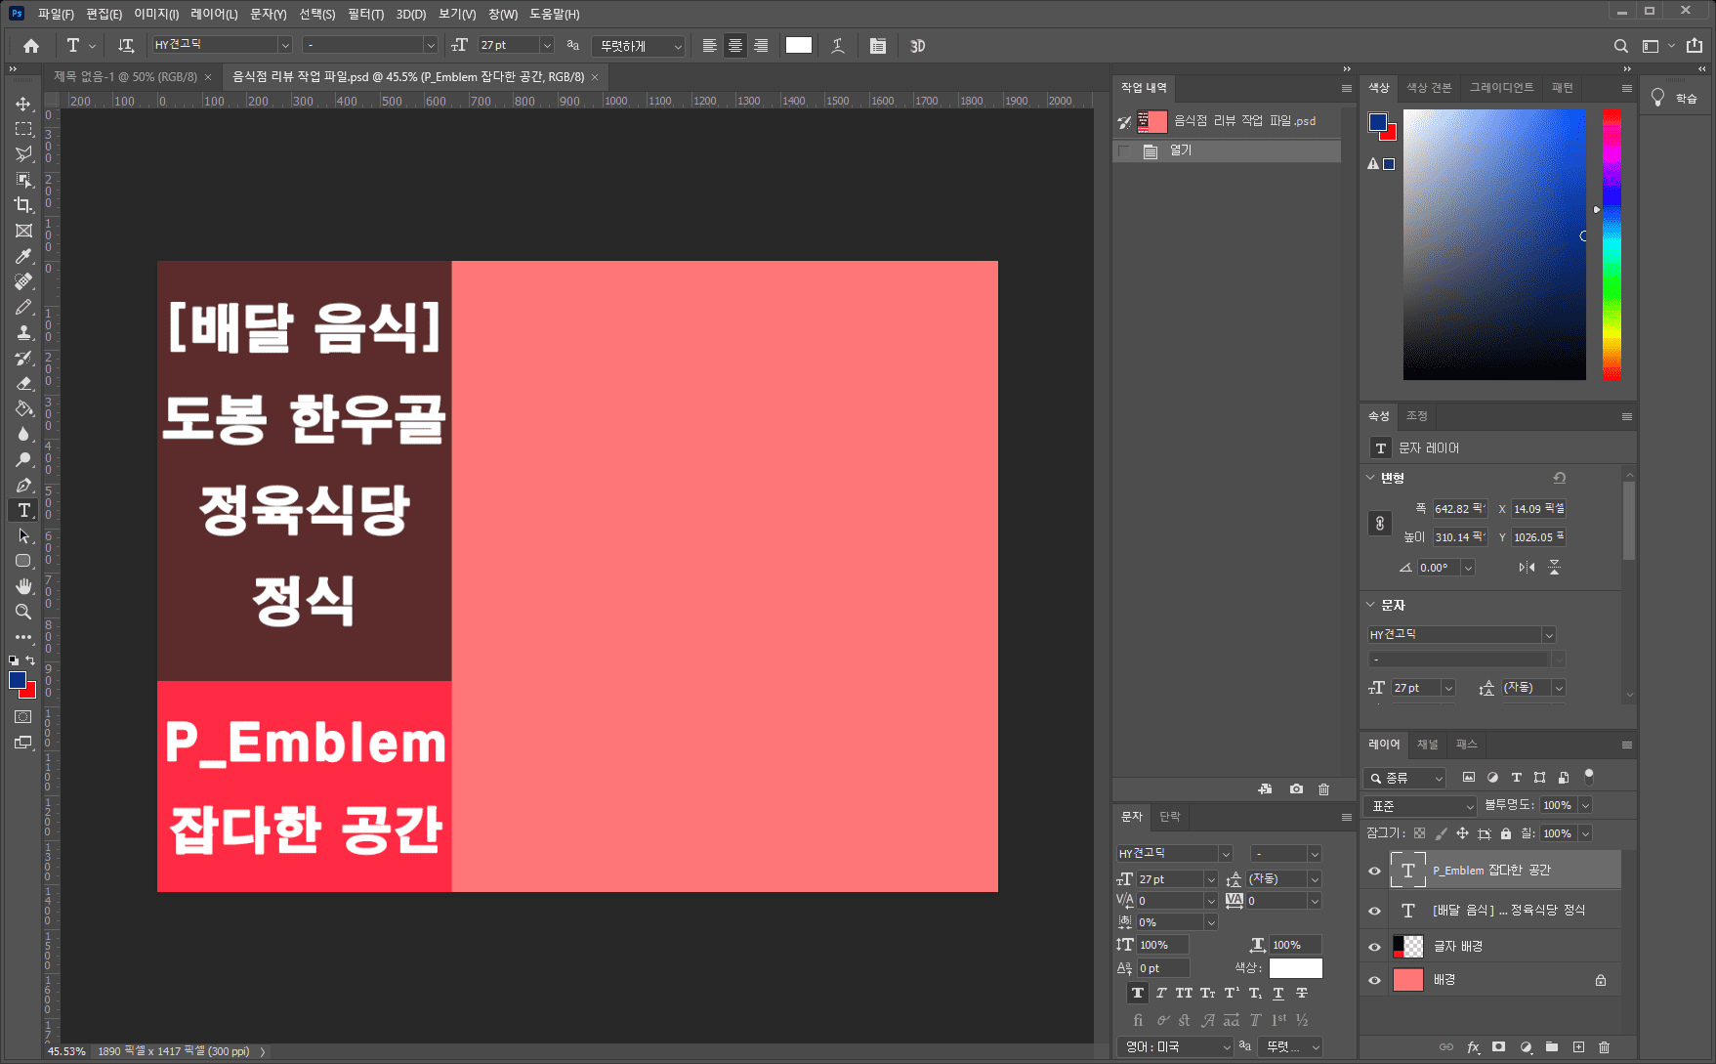Toggle visibility of the 글자 배경 layer
The height and width of the screenshot is (1064, 1716).
1373,946
